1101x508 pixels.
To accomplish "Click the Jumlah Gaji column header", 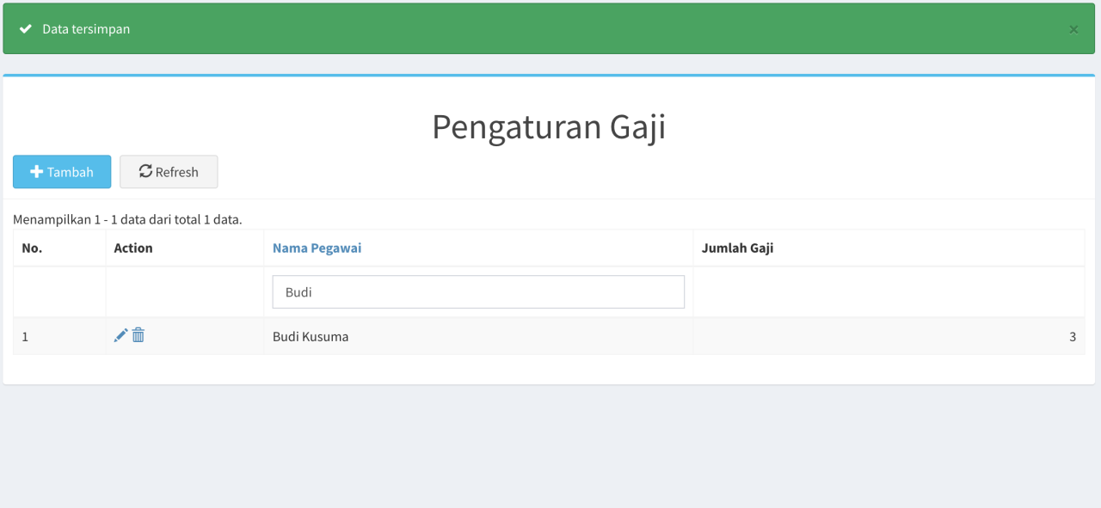I will point(737,248).
